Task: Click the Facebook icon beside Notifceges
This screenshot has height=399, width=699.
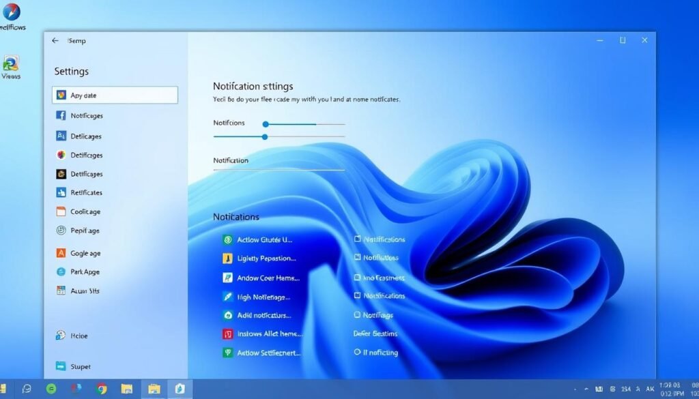Action: point(61,116)
